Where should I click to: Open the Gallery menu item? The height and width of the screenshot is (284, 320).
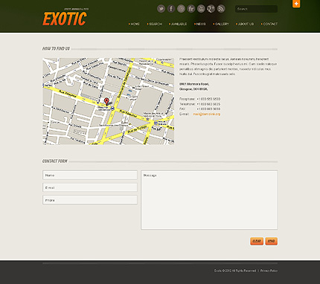click(x=221, y=24)
